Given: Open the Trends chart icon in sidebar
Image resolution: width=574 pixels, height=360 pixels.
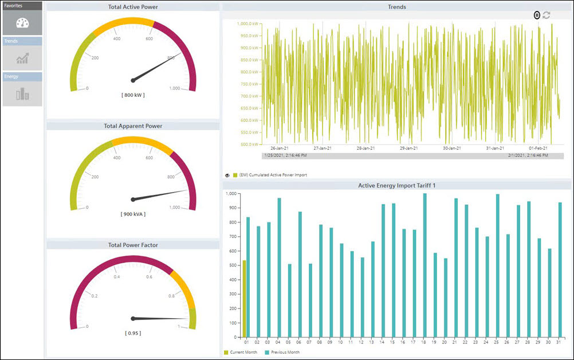Looking at the screenshot, I should [22, 58].
